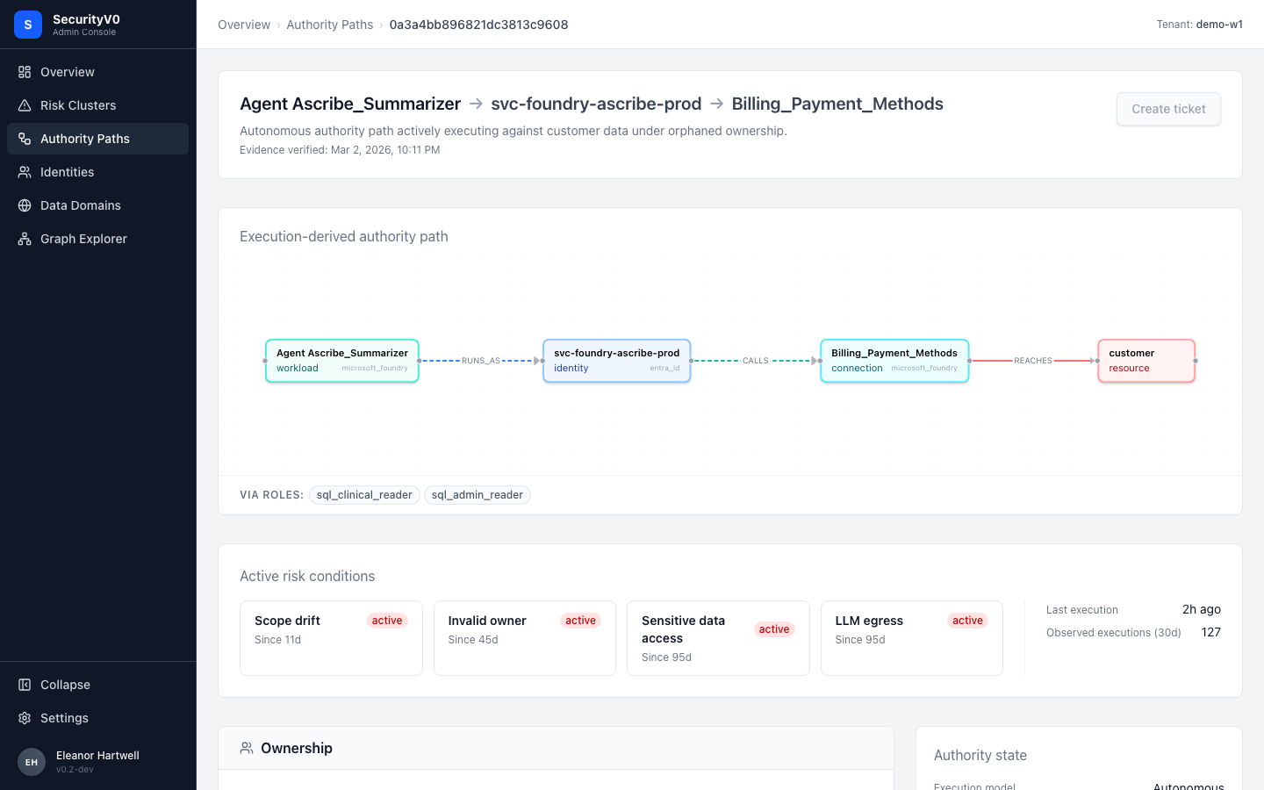Open the Invalid owner risk card
This screenshot has height=790, width=1264.
[x=525, y=638]
